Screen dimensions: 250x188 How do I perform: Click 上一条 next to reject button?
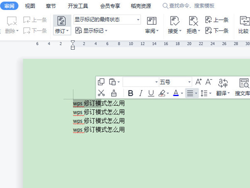point(217,20)
